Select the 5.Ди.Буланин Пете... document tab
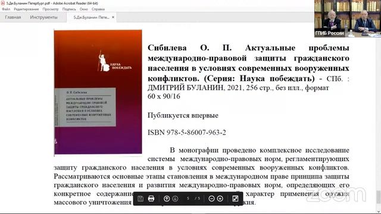381x214 pixels. [91, 17]
